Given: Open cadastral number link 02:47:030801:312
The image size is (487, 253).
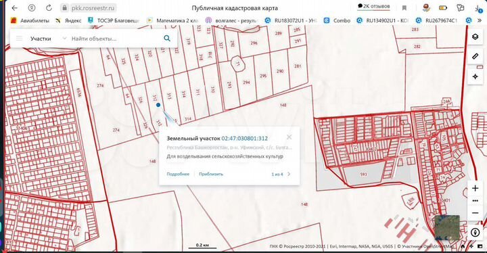Looking at the screenshot, I should click(x=244, y=138).
